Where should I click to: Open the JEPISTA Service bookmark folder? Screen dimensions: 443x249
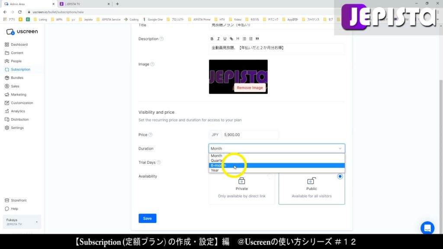[109, 19]
